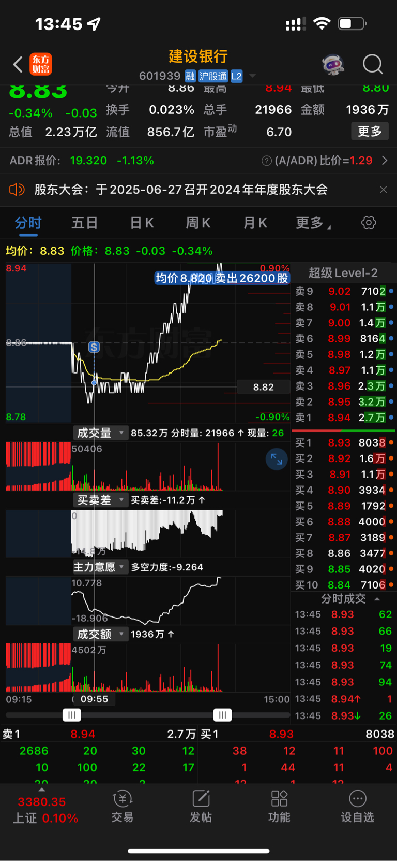
Task: Open the 成交额 indicator dropdown
Action: point(100,634)
